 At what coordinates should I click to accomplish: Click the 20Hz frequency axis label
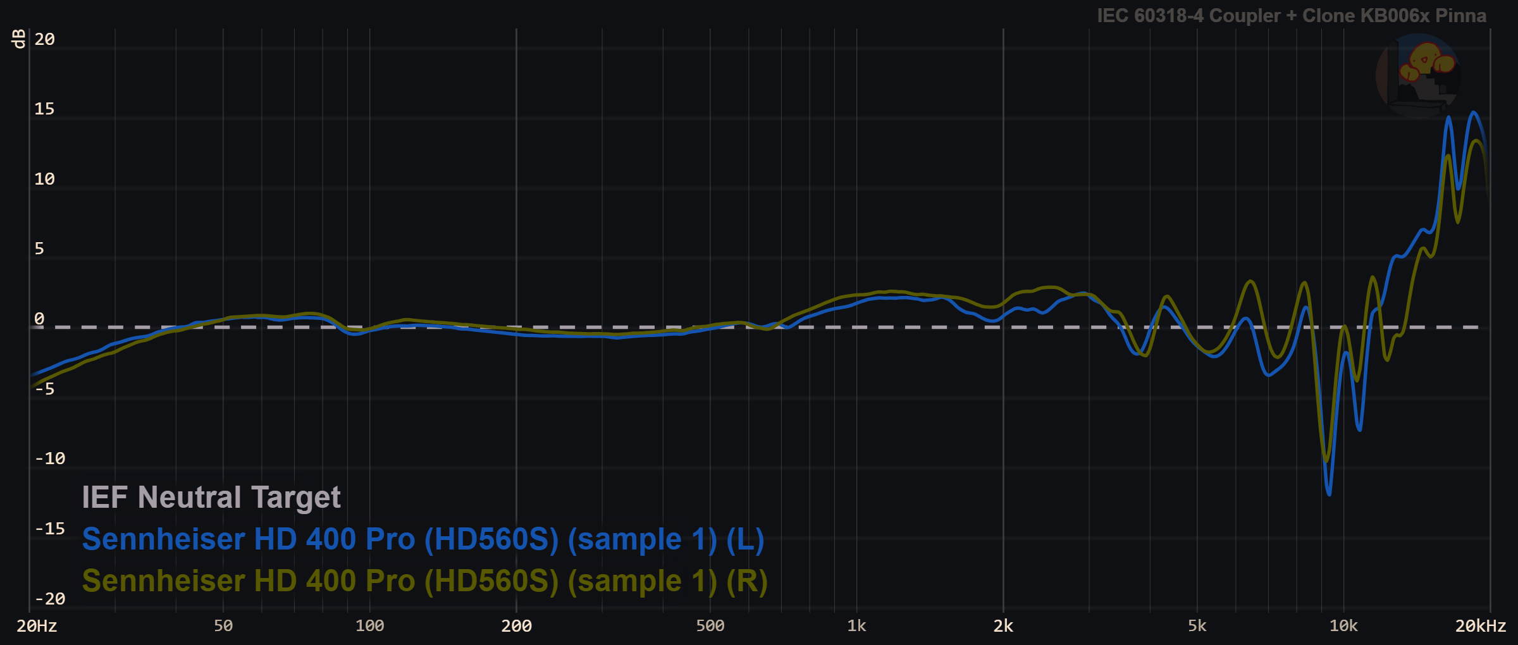point(37,626)
